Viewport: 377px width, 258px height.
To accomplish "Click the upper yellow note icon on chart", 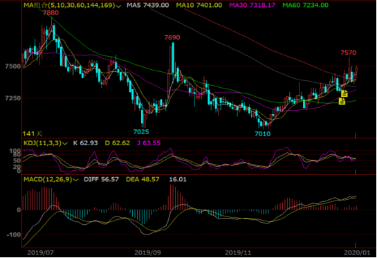I will click(x=344, y=93).
